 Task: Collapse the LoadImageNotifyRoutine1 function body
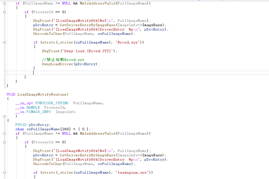pyautogui.click(x=5, y=116)
